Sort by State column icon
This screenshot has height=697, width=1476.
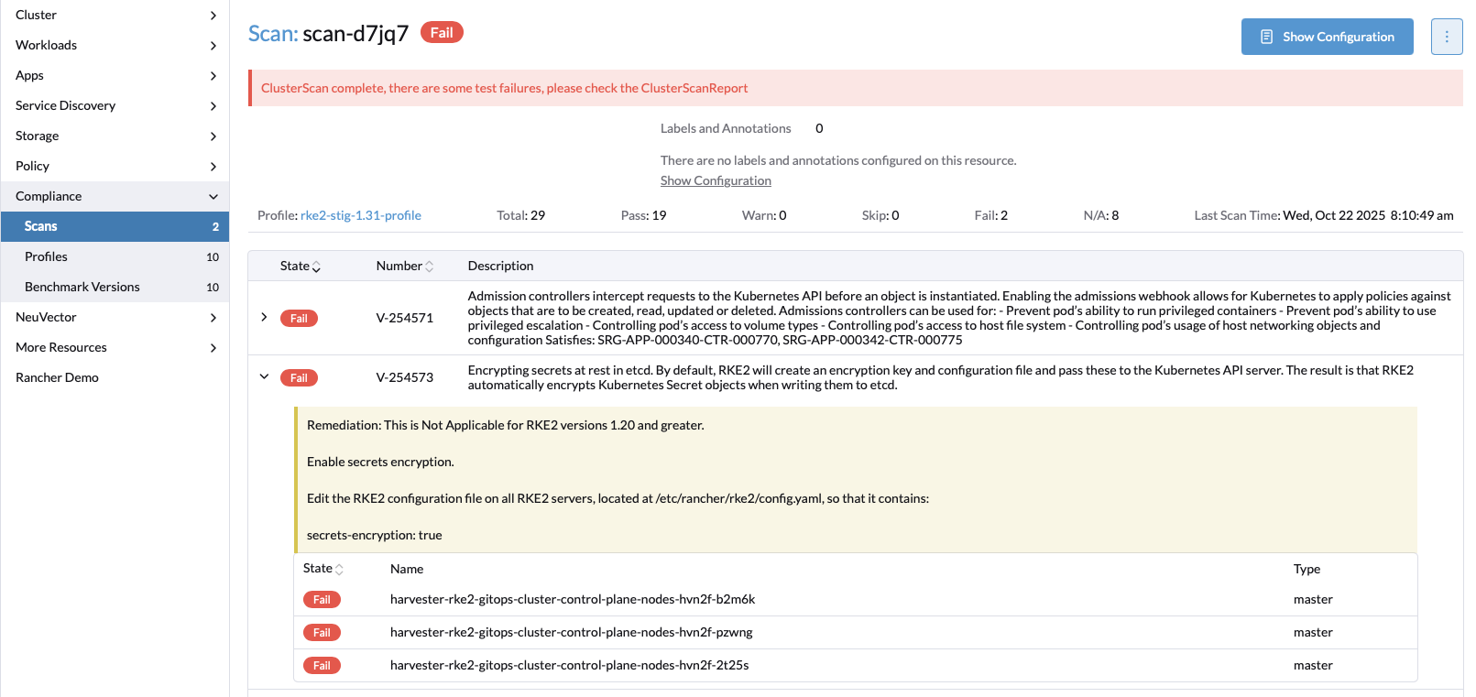tap(316, 267)
